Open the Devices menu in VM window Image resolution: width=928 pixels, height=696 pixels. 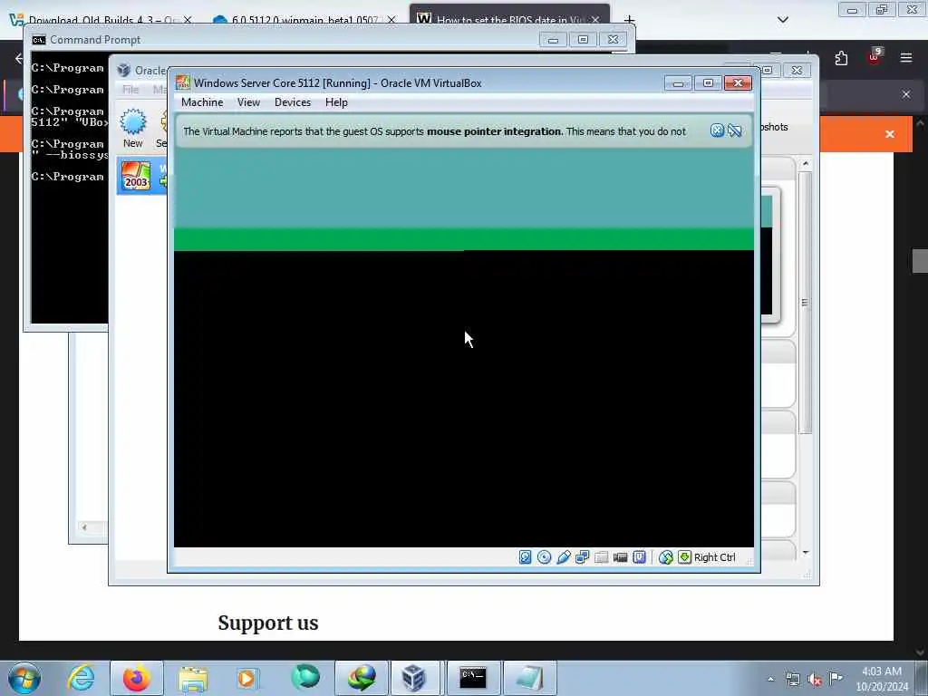293,102
